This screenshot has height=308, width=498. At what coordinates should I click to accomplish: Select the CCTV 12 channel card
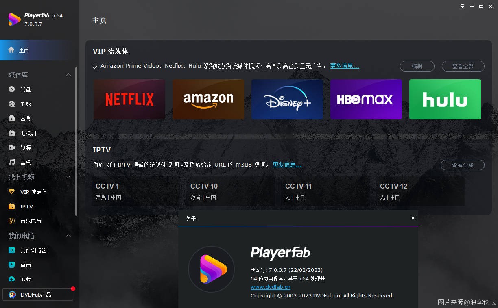coord(421,191)
